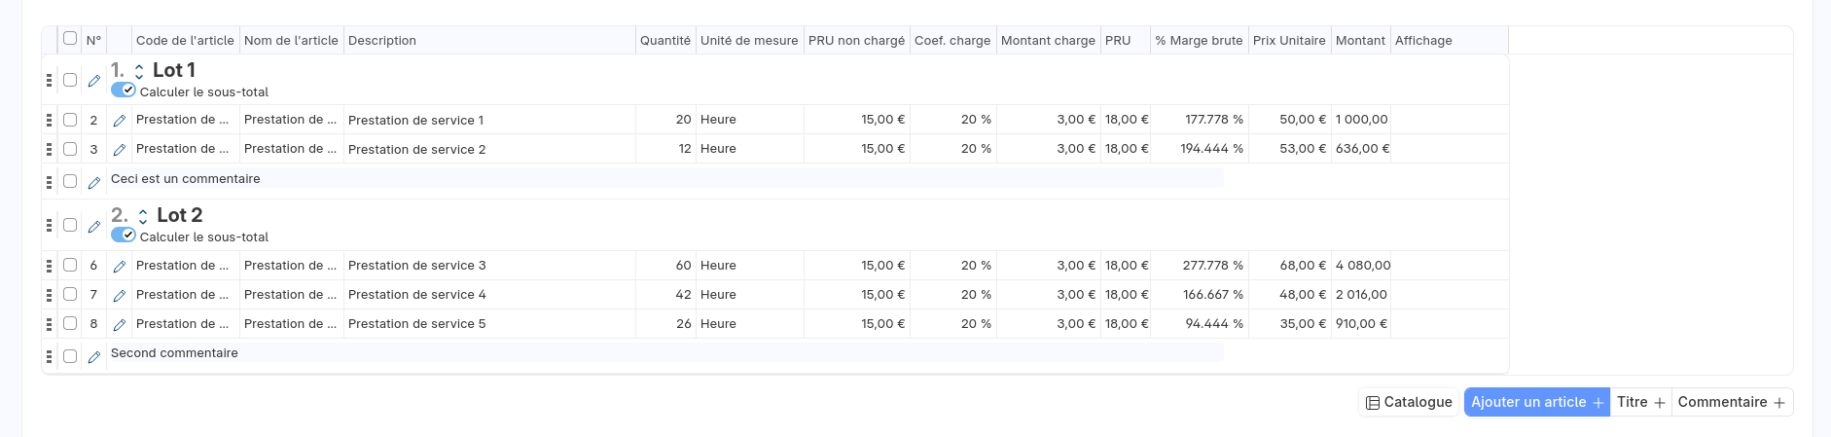This screenshot has height=437, width=1831.
Task: Open the Catalogue button
Action: [1410, 402]
